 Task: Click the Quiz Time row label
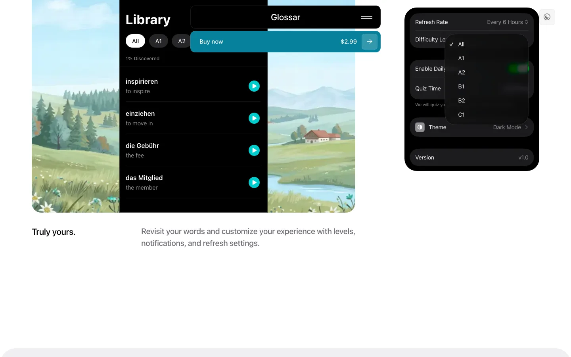point(428,88)
